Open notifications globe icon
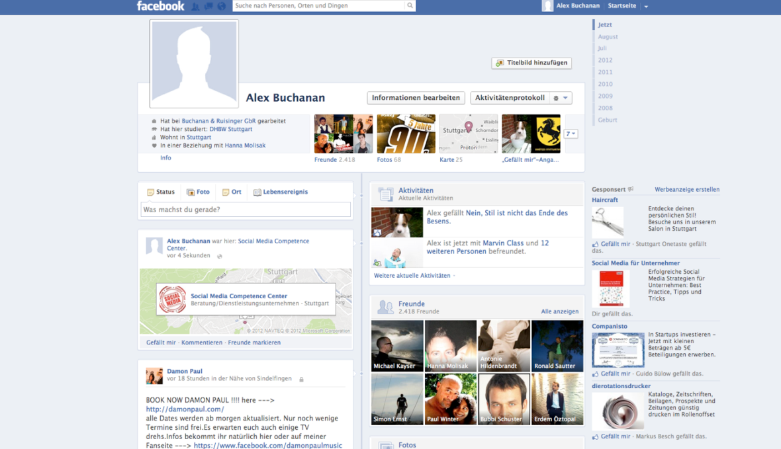Image resolution: width=781 pixels, height=449 pixels. pyautogui.click(x=222, y=7)
